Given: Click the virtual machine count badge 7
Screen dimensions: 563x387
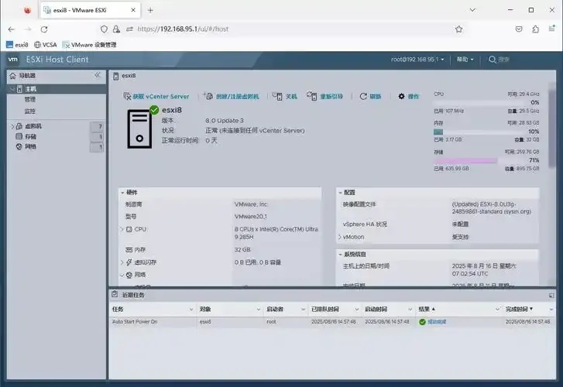Looking at the screenshot, I should tap(97, 126).
